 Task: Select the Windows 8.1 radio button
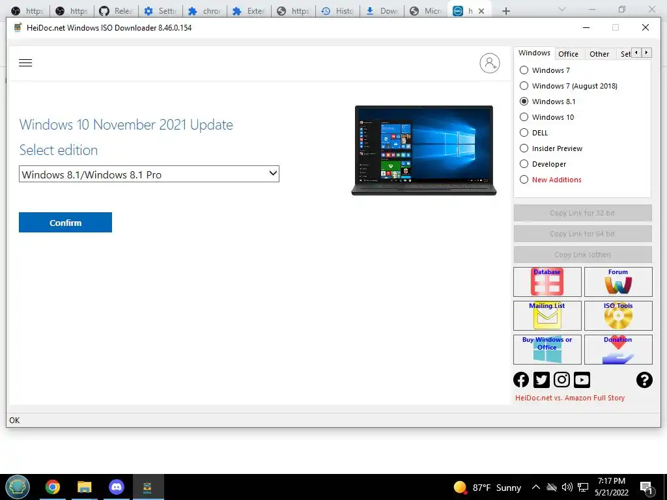(x=524, y=102)
